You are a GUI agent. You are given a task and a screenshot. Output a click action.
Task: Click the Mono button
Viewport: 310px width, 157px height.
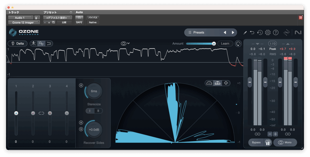(285, 142)
